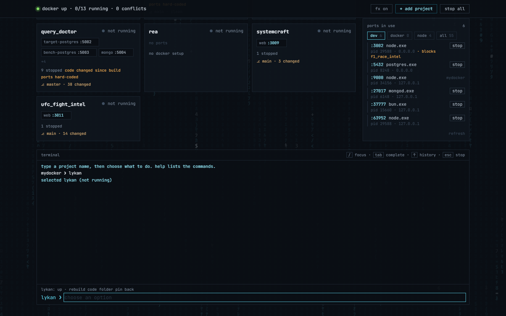Click the web :3009 chip on systemcraft

pyautogui.click(x=272, y=43)
